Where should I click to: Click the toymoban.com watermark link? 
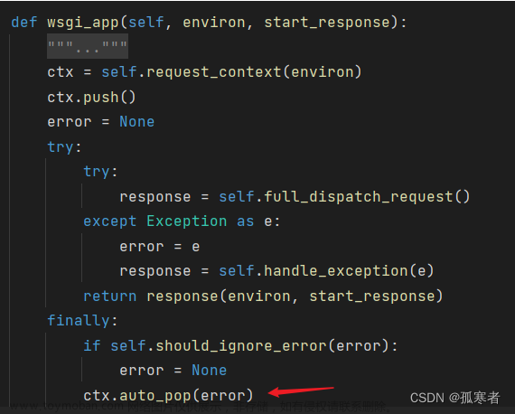coord(66,407)
